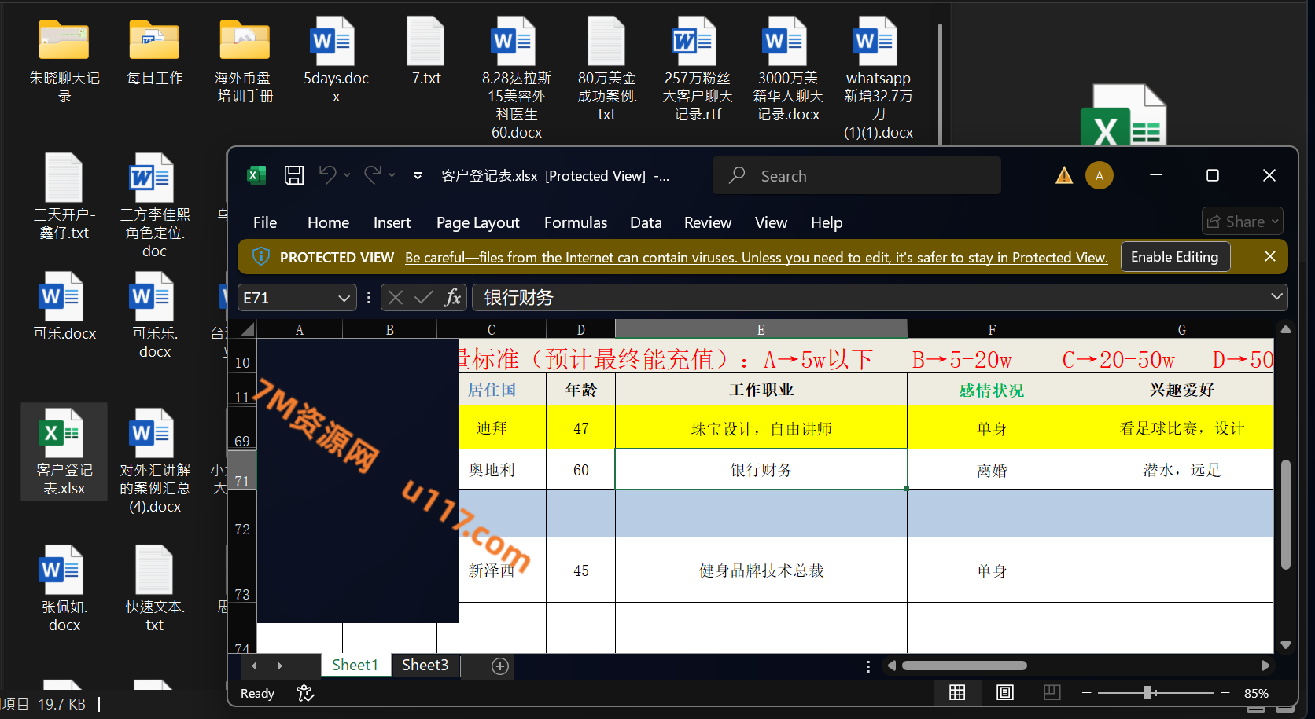
Task: Switch to Normal view in status bar
Action: point(957,692)
